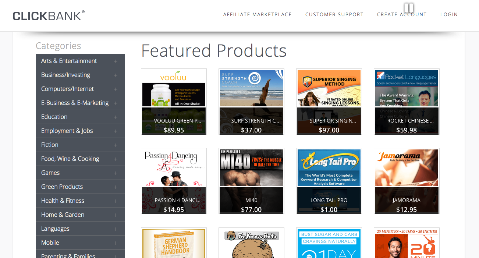479x258 pixels.
Task: Click the pause icon near Create Account
Action: [x=409, y=8]
